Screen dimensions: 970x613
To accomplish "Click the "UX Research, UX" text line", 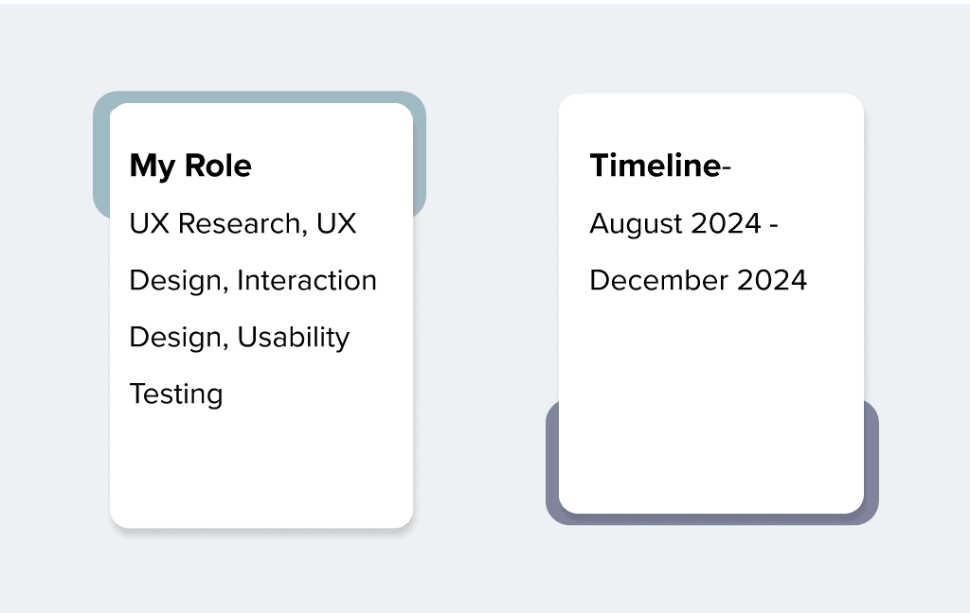I will pos(242,223).
